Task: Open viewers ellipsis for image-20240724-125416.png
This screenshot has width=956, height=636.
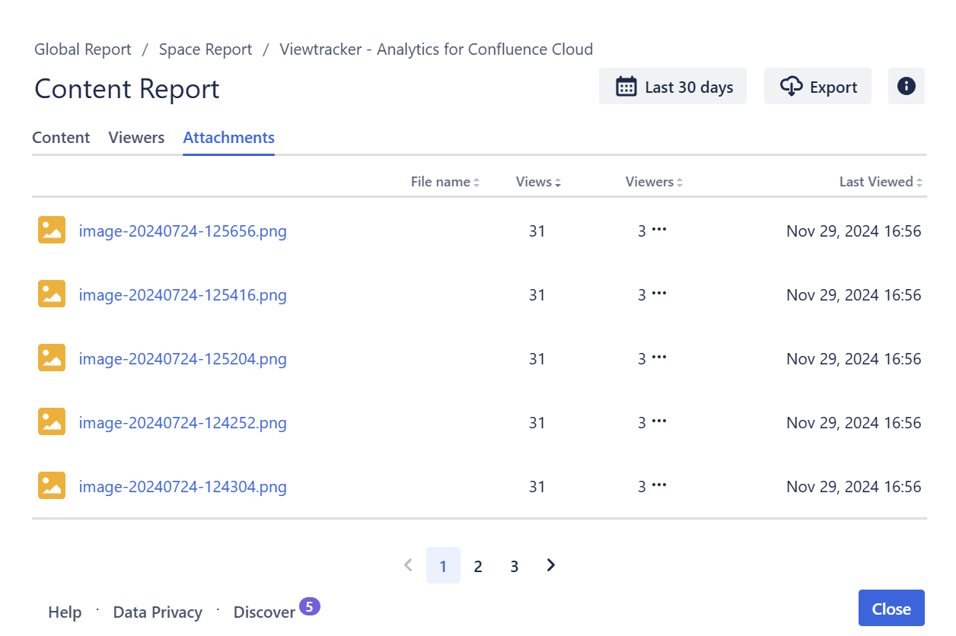Action: (659, 294)
